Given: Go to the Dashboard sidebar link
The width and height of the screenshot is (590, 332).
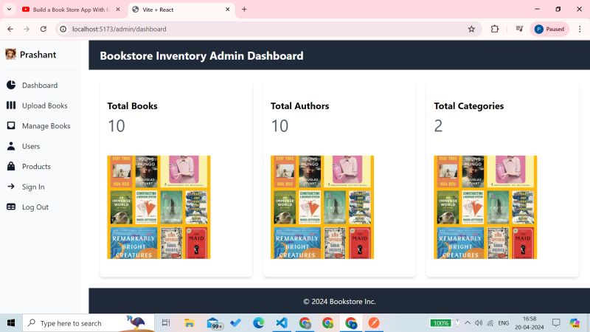Looking at the screenshot, I should [40, 86].
